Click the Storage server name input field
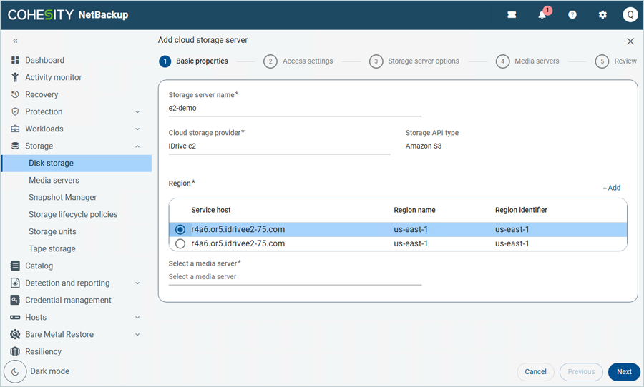The width and height of the screenshot is (644, 387). coord(295,109)
